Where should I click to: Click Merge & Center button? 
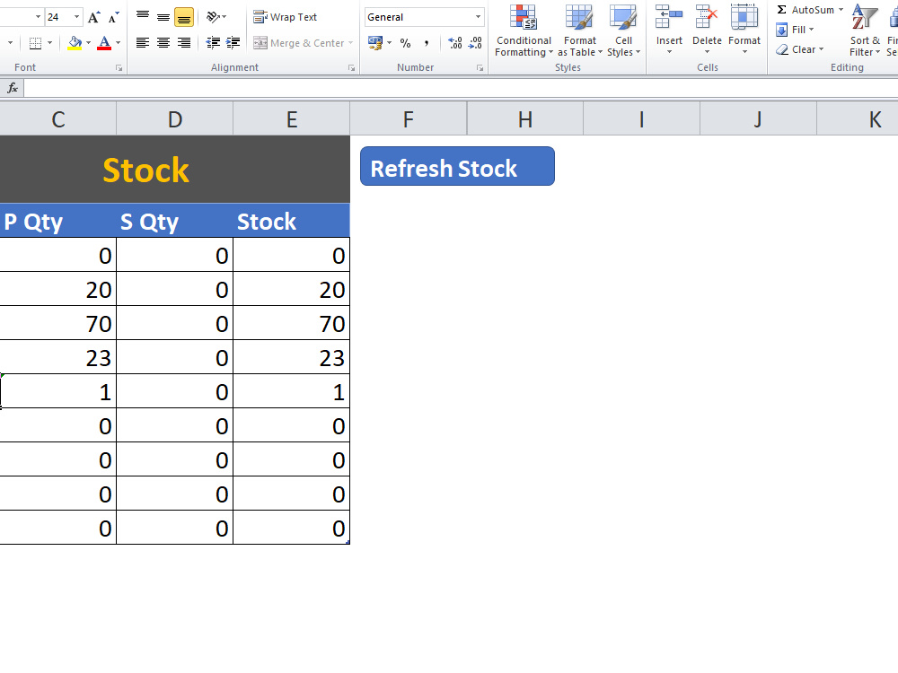299,43
